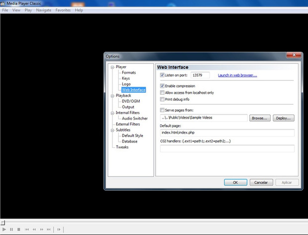This screenshot has width=308, height=235.
Task: Collapse the Subtitles tree section
Action: [x=112, y=130]
